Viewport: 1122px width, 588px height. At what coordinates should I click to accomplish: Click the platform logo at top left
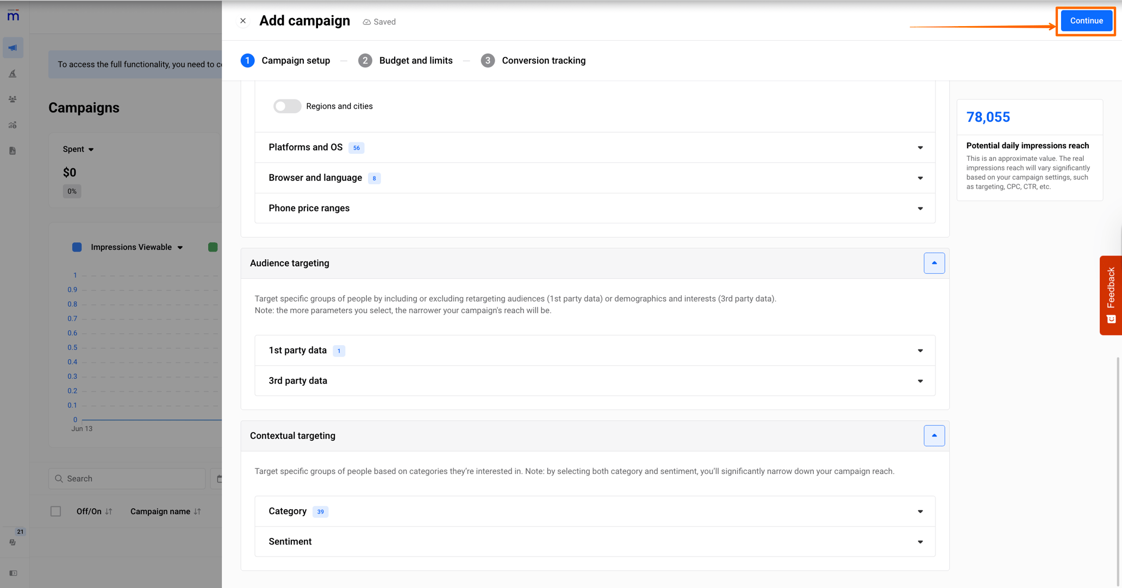coord(13,16)
